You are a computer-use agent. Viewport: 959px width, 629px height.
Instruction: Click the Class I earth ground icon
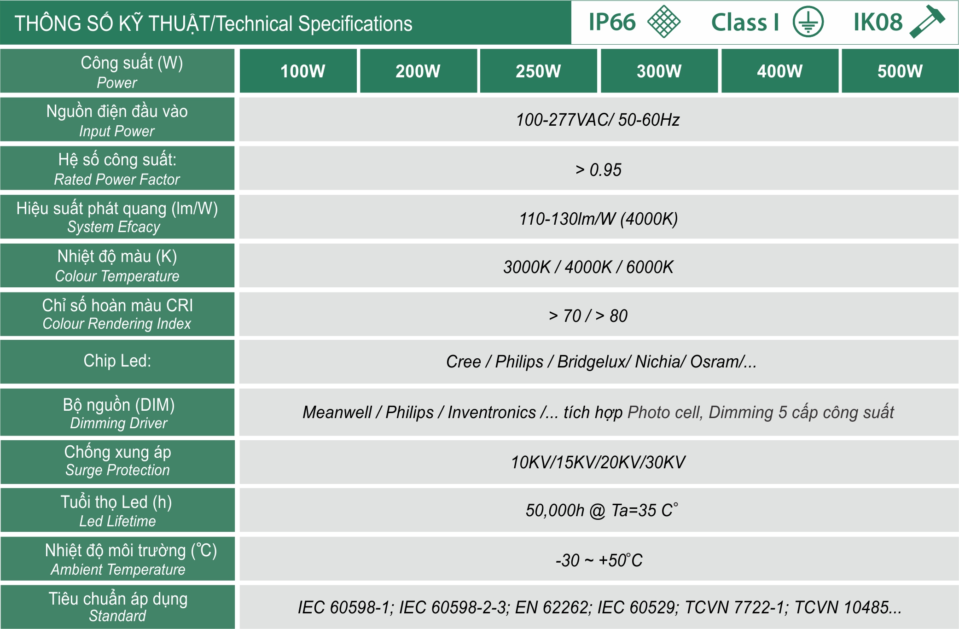click(x=808, y=22)
